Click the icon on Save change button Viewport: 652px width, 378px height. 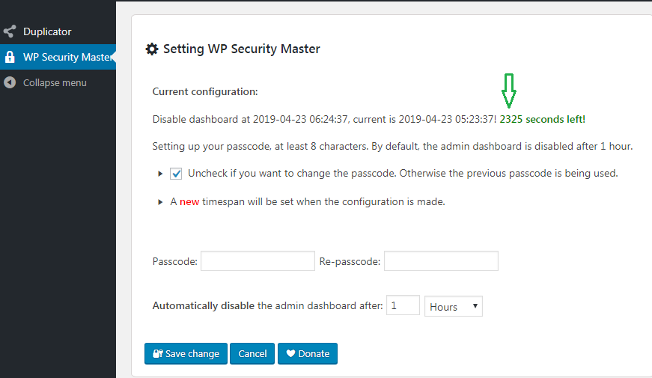point(158,354)
